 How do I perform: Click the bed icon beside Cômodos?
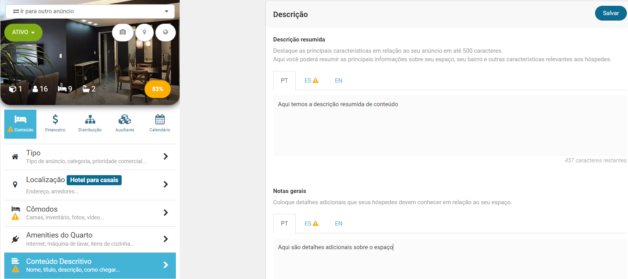point(15,209)
